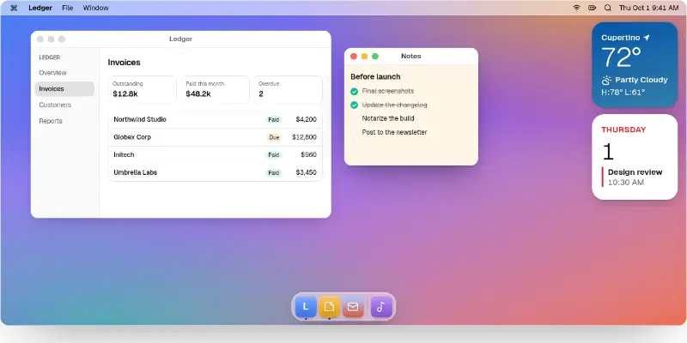Click the Invoices page heading
687x343 pixels.
pyautogui.click(x=124, y=63)
